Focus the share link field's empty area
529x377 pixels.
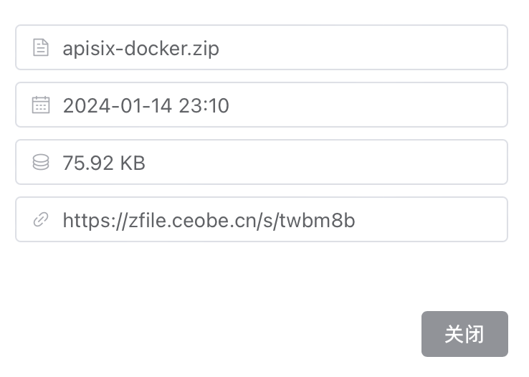(x=430, y=220)
